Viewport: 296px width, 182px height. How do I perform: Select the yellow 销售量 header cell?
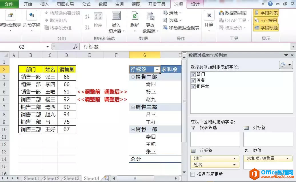pyautogui.click(x=67, y=69)
